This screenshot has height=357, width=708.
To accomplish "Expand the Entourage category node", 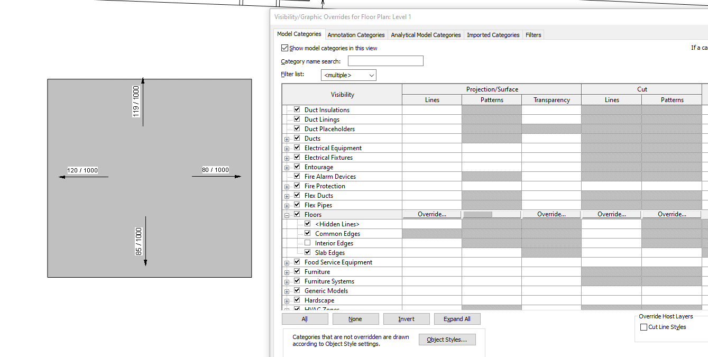I will (x=287, y=168).
